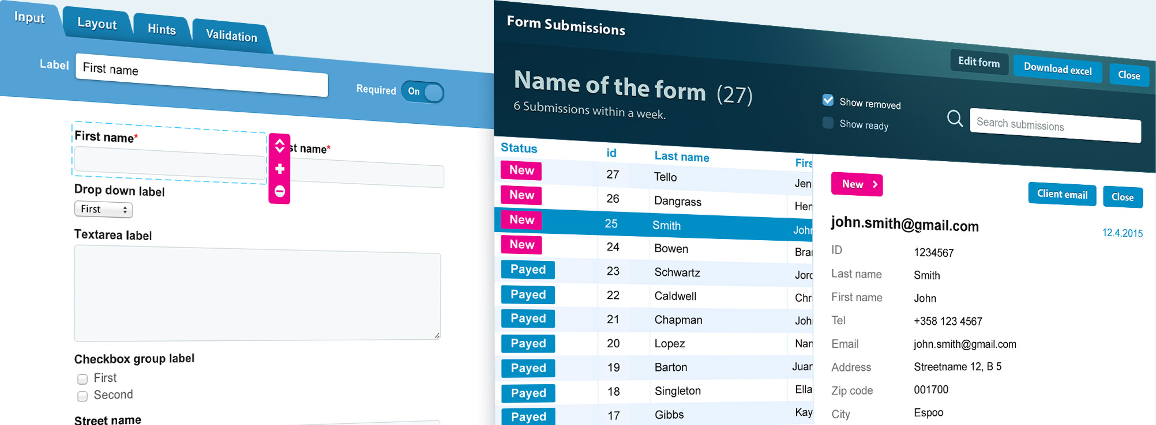Select the Tello submission row
Screen dimensions: 1156x425
coord(654,174)
